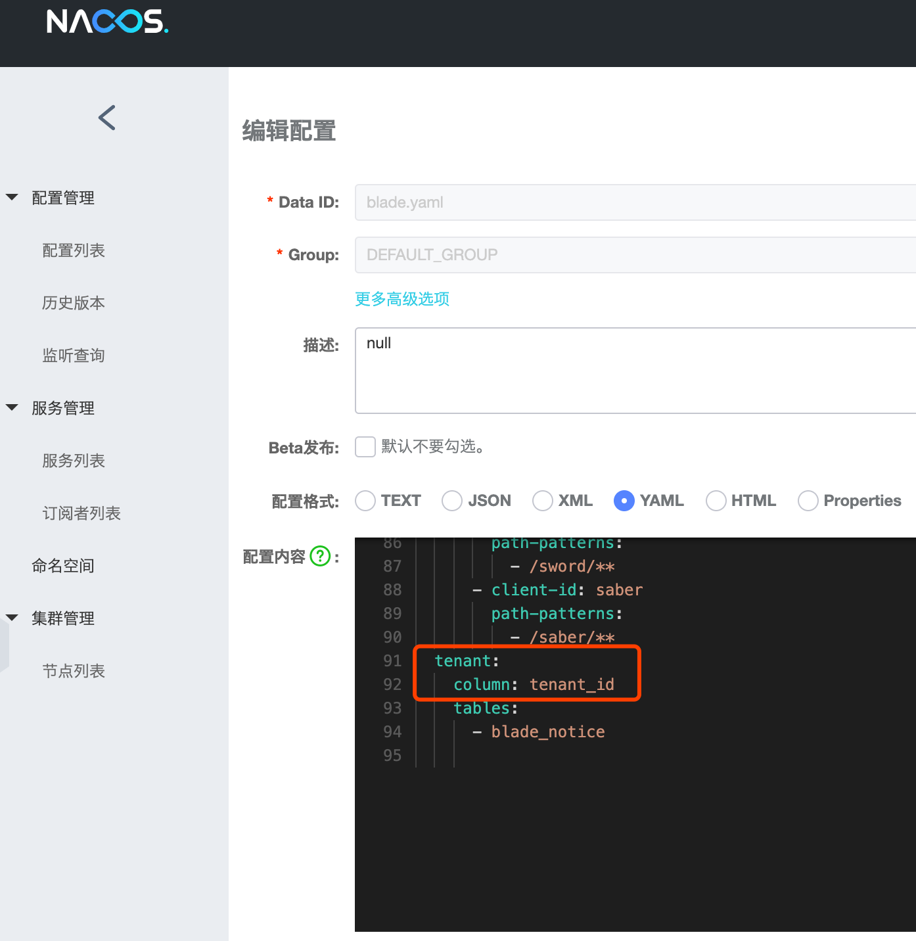
Task: Open 命名空间 in sidebar
Action: 63,566
